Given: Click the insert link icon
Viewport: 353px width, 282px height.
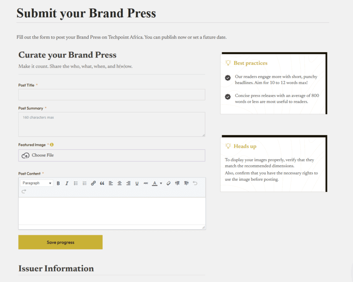Looking at the screenshot, I should click(93, 183).
